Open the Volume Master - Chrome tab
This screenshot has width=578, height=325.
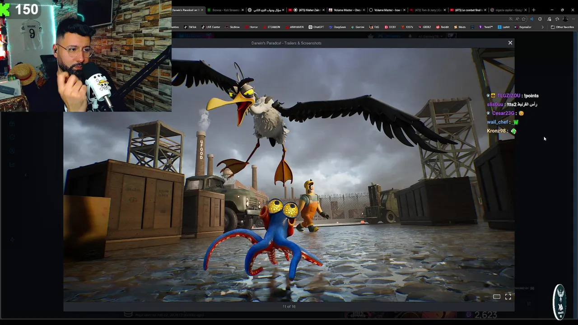point(347,10)
